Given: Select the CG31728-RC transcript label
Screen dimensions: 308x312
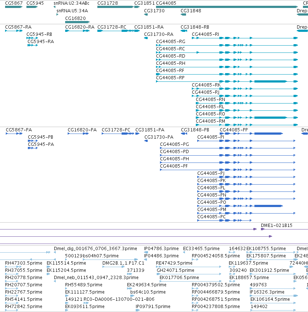Looking at the screenshot, I should [112, 27].
